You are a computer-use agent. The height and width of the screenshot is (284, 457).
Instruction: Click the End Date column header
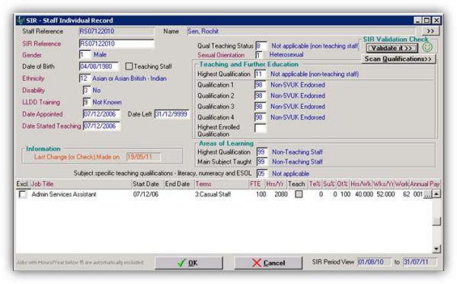[x=179, y=184]
